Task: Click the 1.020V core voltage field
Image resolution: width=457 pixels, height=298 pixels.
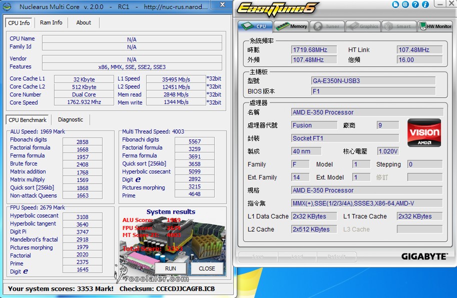Action: coord(388,151)
